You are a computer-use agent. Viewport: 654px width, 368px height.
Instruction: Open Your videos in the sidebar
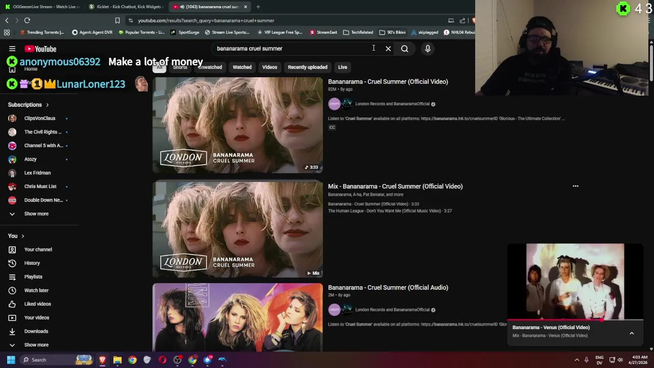coord(36,317)
